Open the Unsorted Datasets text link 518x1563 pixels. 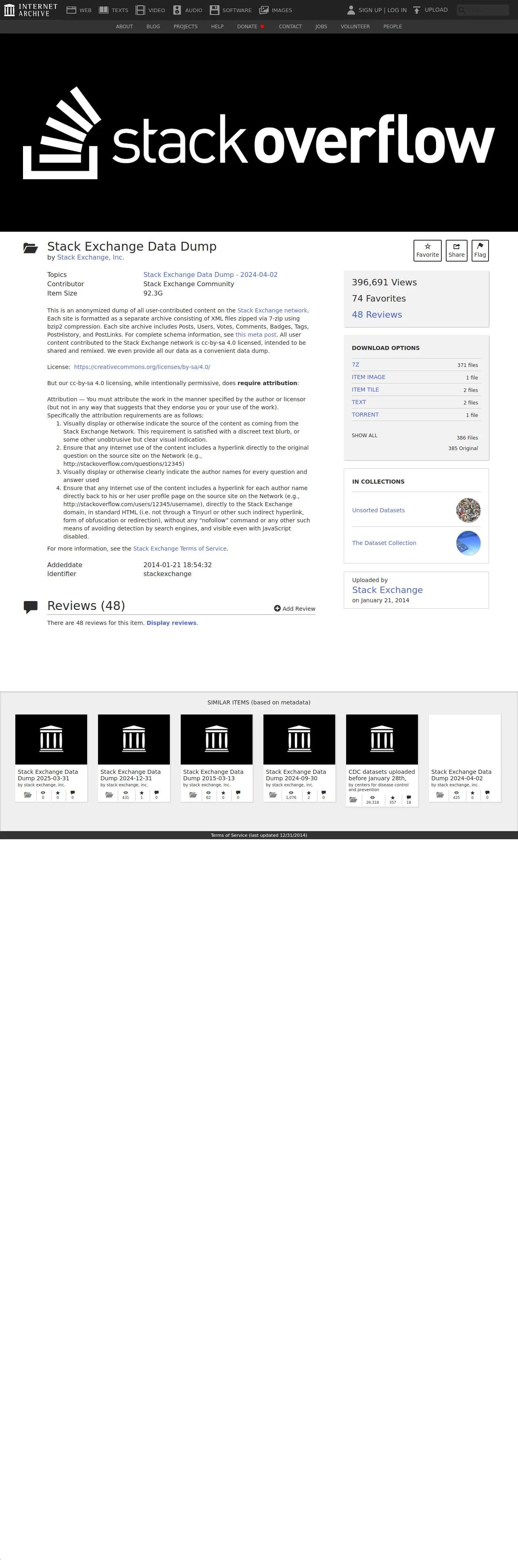click(378, 510)
